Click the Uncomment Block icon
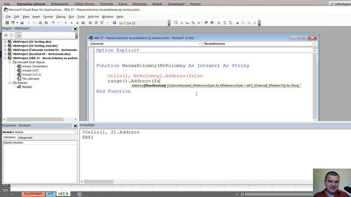 click(x=230, y=23)
